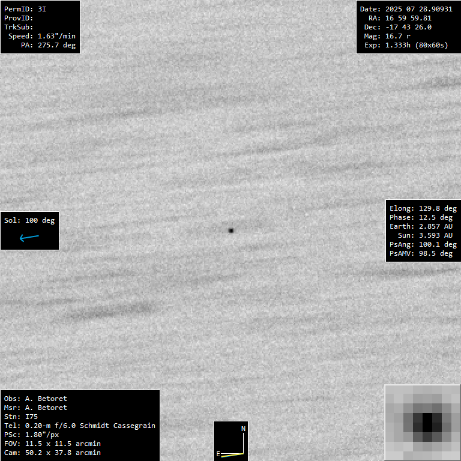Click the 'PsAng: 100.1 deg' line
Image resolution: width=461 pixels, height=461 pixels.
point(423,245)
